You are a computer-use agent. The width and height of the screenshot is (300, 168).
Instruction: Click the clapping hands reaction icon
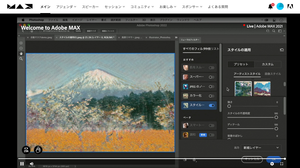pyautogui.click(x=38, y=150)
